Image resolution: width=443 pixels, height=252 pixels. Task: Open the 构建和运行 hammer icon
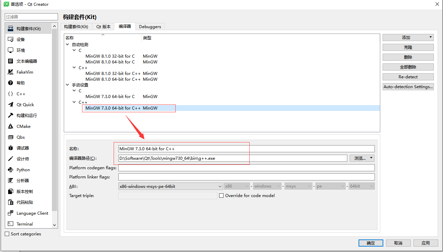(x=11, y=115)
